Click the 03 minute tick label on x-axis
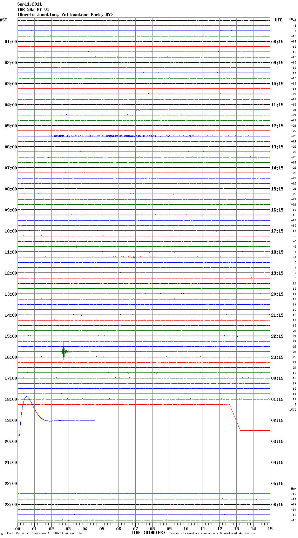The width and height of the screenshot is (298, 538). click(x=68, y=529)
